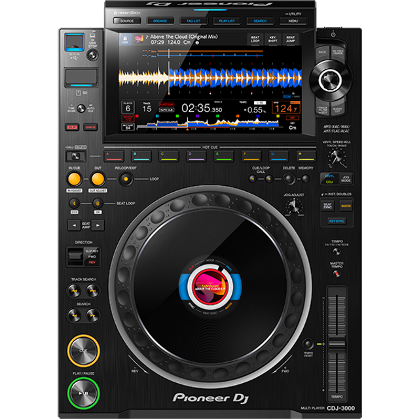The height and width of the screenshot is (419, 419).
Task: Tap the beat jump 64 setting on screen
Action: tap(128, 126)
